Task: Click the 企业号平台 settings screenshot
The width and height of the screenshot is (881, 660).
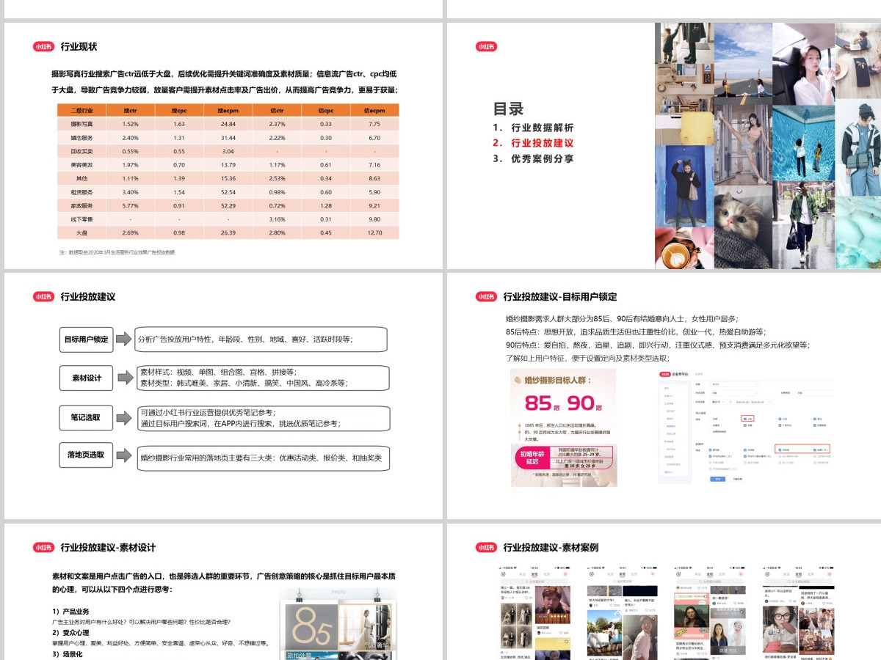Action: coord(744,428)
